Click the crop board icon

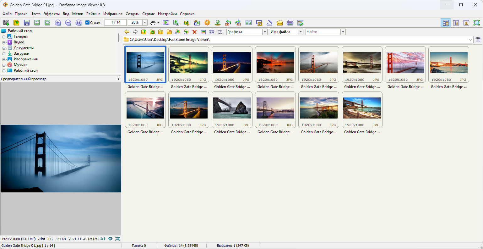click(187, 23)
